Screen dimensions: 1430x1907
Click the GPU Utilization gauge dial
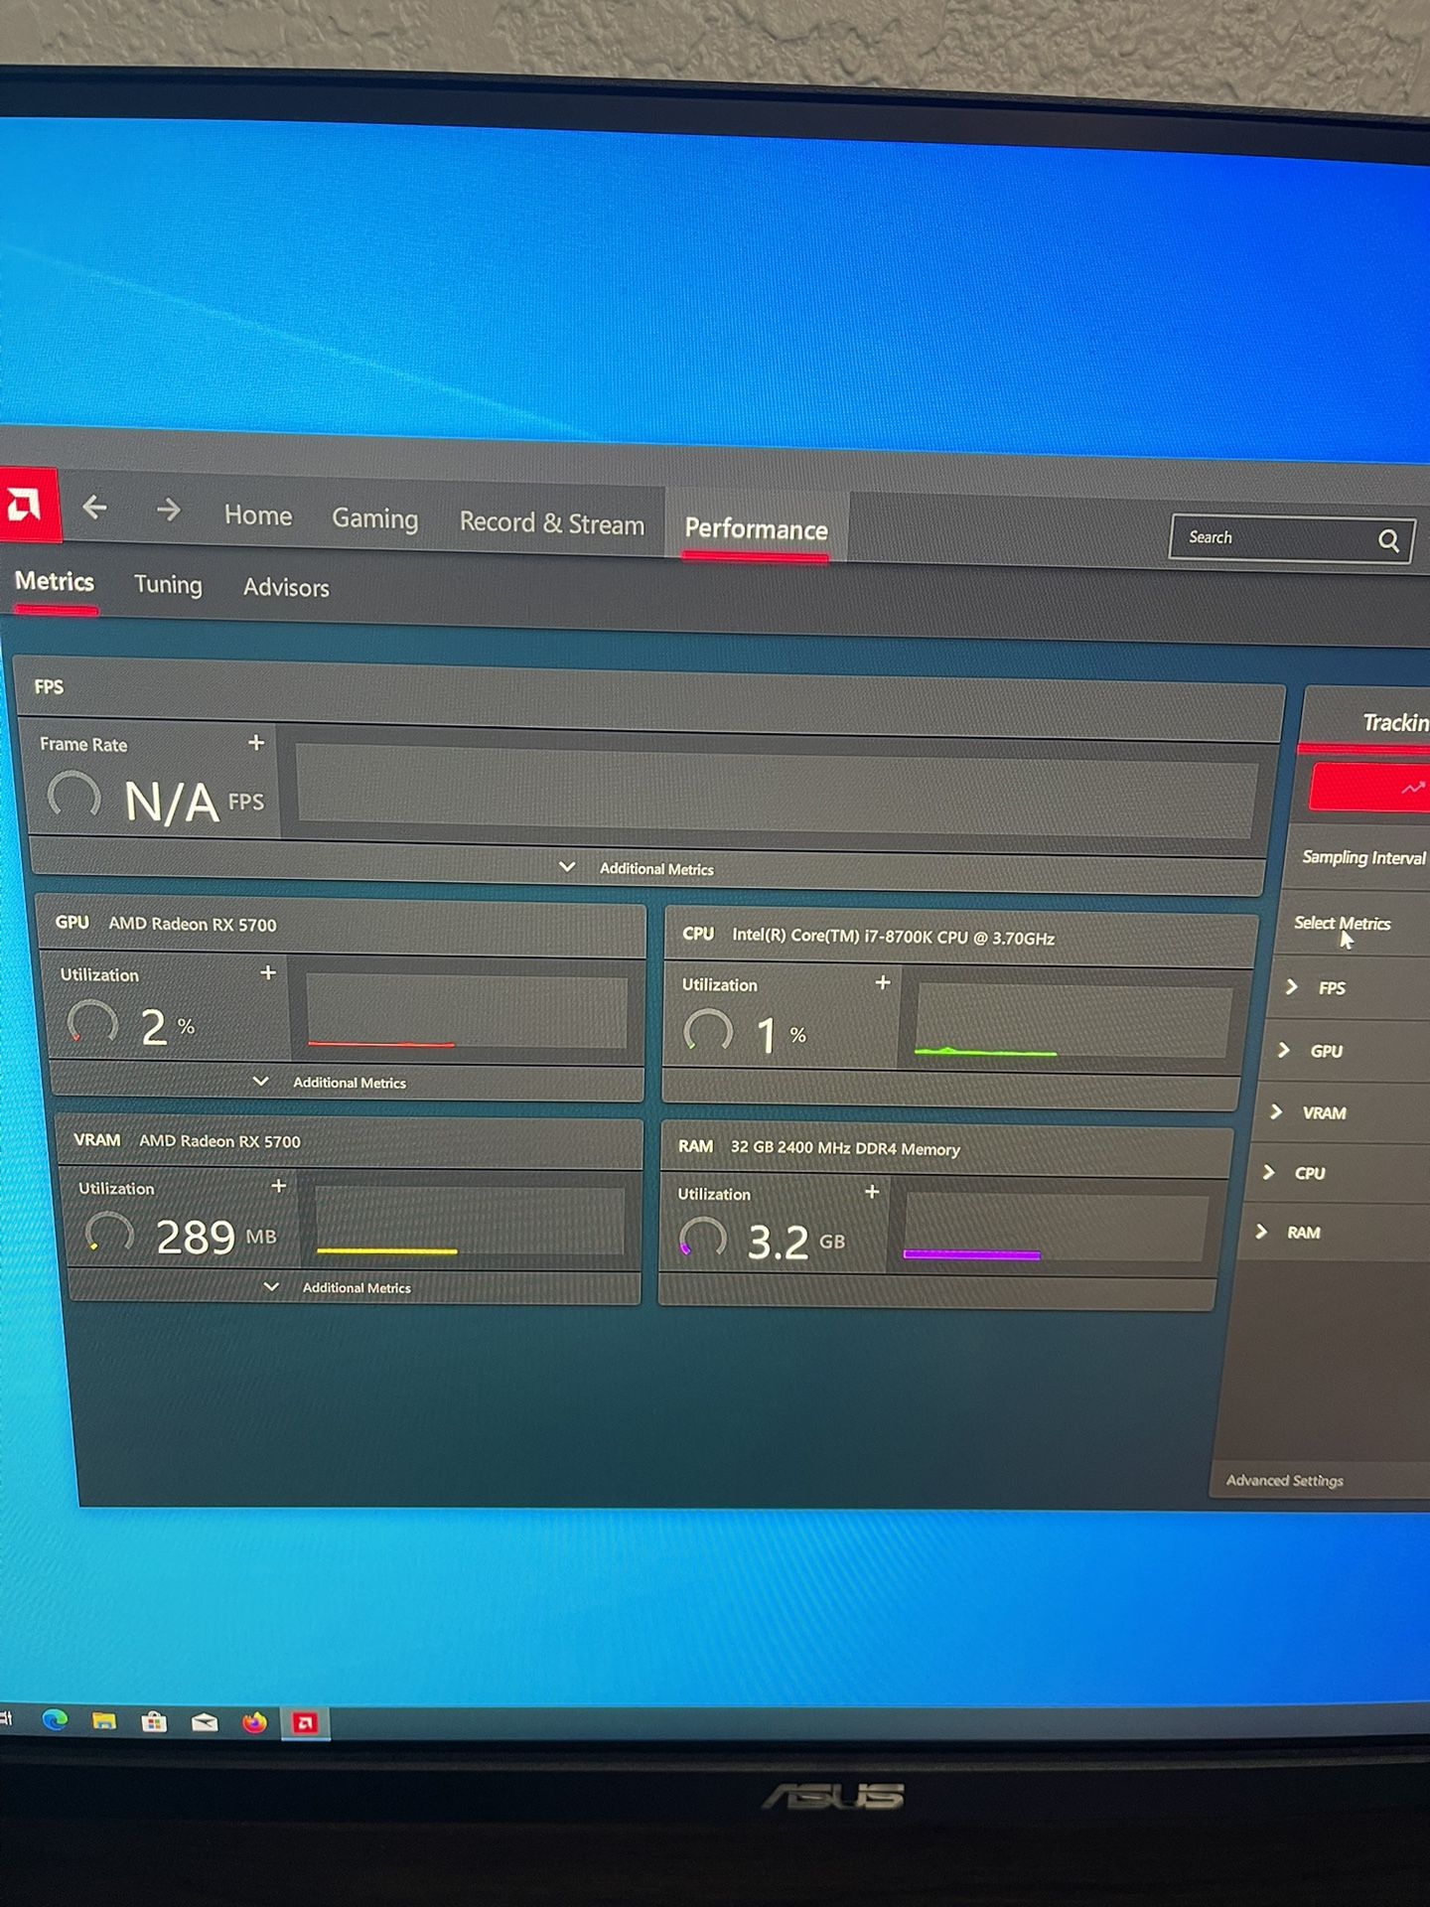pos(92,1022)
